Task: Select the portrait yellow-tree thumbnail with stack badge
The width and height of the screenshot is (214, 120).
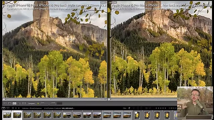Action: click(137, 115)
